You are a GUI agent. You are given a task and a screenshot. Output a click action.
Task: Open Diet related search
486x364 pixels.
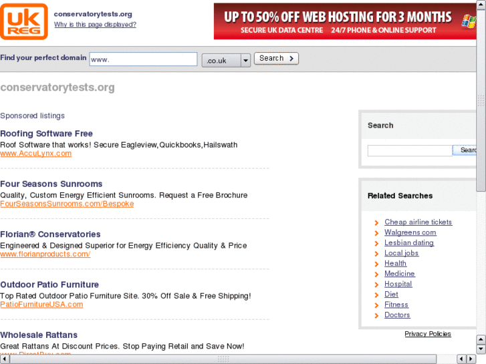391,295
